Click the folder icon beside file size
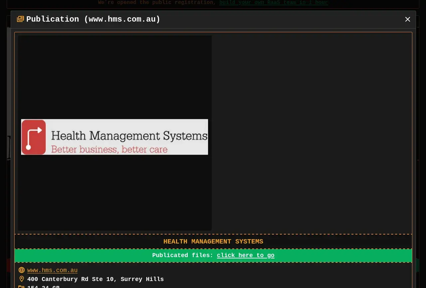This screenshot has width=426, height=288. 21,287
